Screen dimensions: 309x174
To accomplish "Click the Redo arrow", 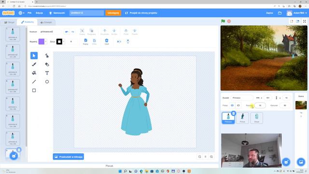I will tap(72, 32).
